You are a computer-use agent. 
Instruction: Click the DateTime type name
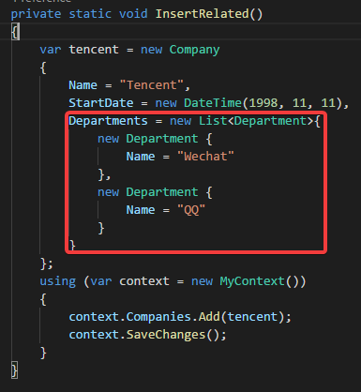213,103
